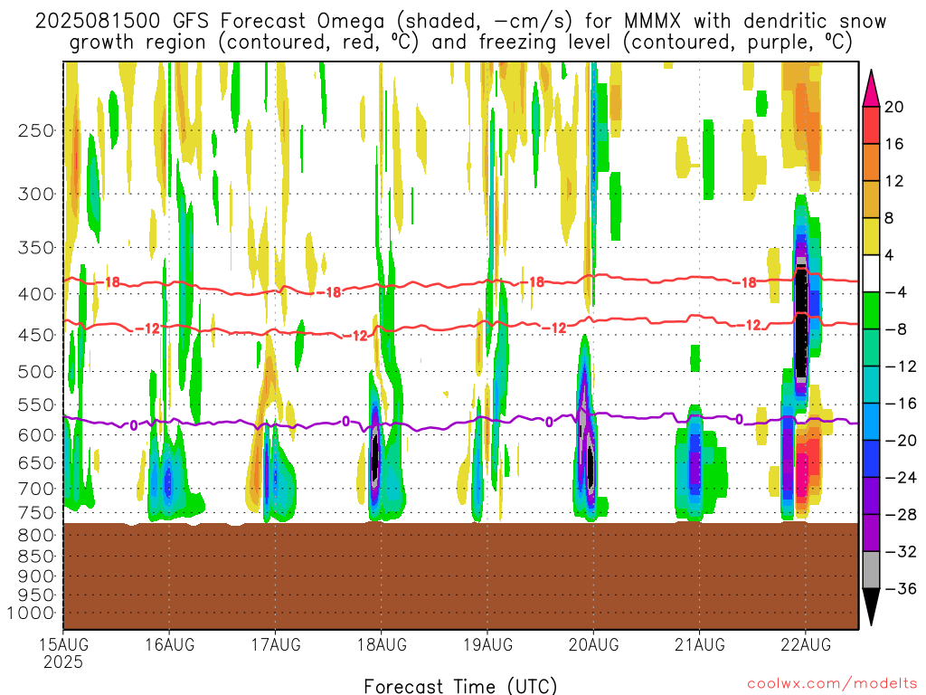Image resolution: width=926 pixels, height=695 pixels.
Task: Click the -12 contour label near 16AUG
Action: [x=147, y=328]
